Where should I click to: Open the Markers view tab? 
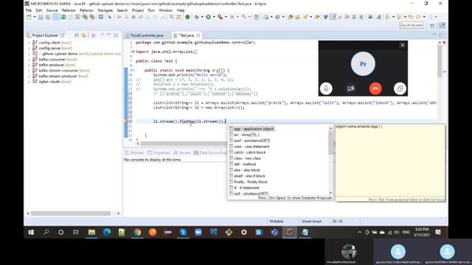click(x=134, y=153)
